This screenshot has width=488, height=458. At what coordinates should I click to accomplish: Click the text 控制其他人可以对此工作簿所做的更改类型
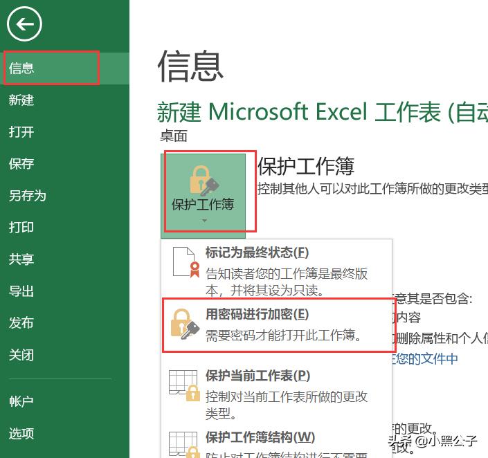pyautogui.click(x=373, y=189)
